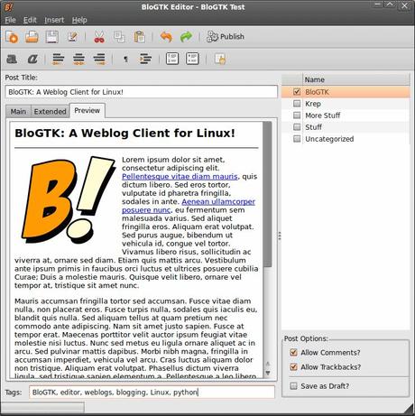Redo with the green arrow
415x416 pixels.
(186, 37)
